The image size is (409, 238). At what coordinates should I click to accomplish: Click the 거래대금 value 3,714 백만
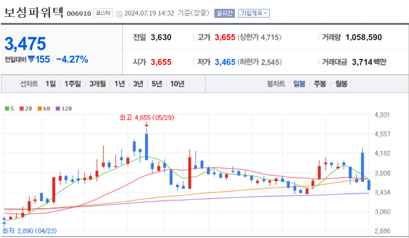click(x=369, y=62)
